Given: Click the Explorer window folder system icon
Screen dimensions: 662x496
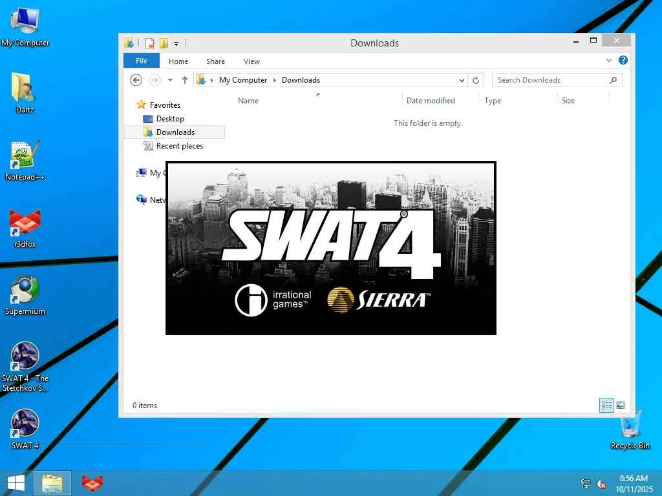Looking at the screenshot, I should pyautogui.click(x=129, y=43).
